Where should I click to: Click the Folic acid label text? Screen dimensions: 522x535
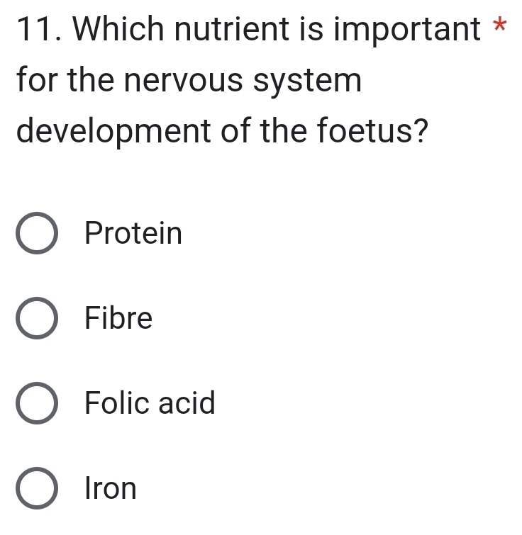coord(150,404)
